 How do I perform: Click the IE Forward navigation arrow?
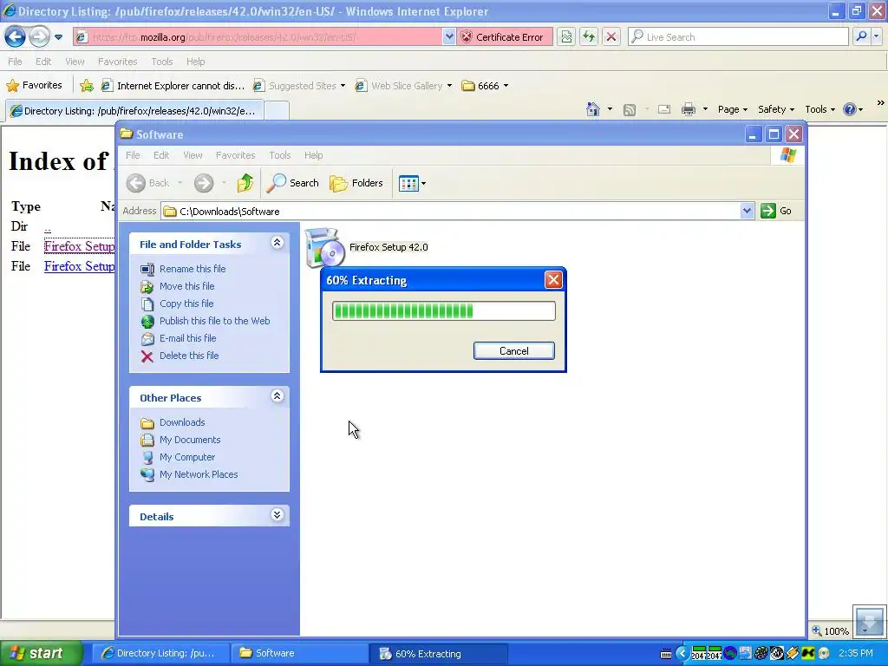click(39, 37)
